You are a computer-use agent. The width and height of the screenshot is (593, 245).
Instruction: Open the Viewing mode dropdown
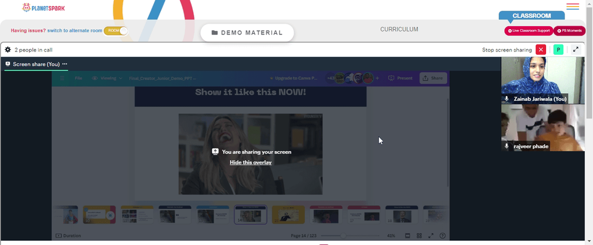[107, 78]
